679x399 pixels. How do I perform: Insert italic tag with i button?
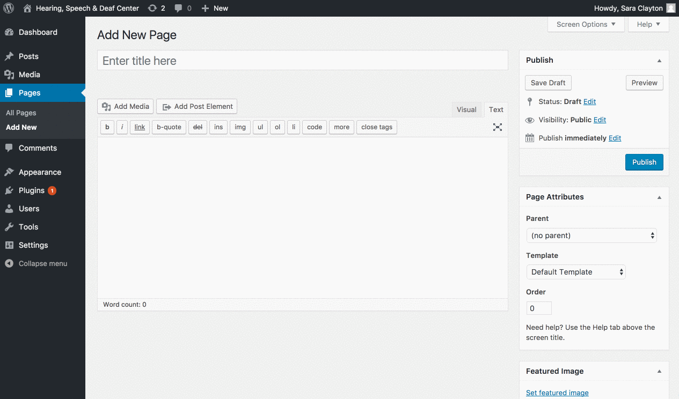(122, 127)
